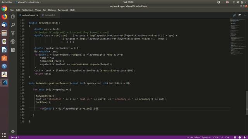Change file encoding UTF-8
This screenshot has width=248, height=139.
pos(215,137)
